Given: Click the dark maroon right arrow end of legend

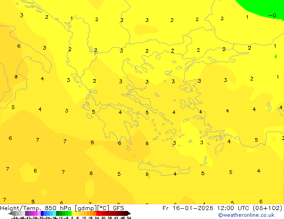Looking at the screenshot, I should pos(129,213).
